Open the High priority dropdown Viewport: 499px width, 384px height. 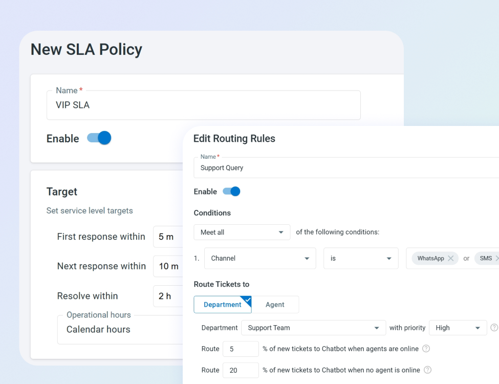[458, 328]
